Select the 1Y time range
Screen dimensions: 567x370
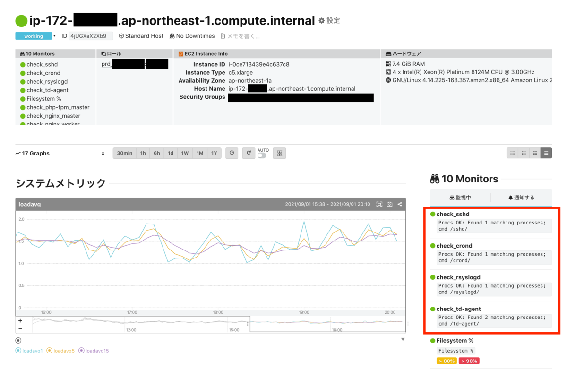pos(215,153)
